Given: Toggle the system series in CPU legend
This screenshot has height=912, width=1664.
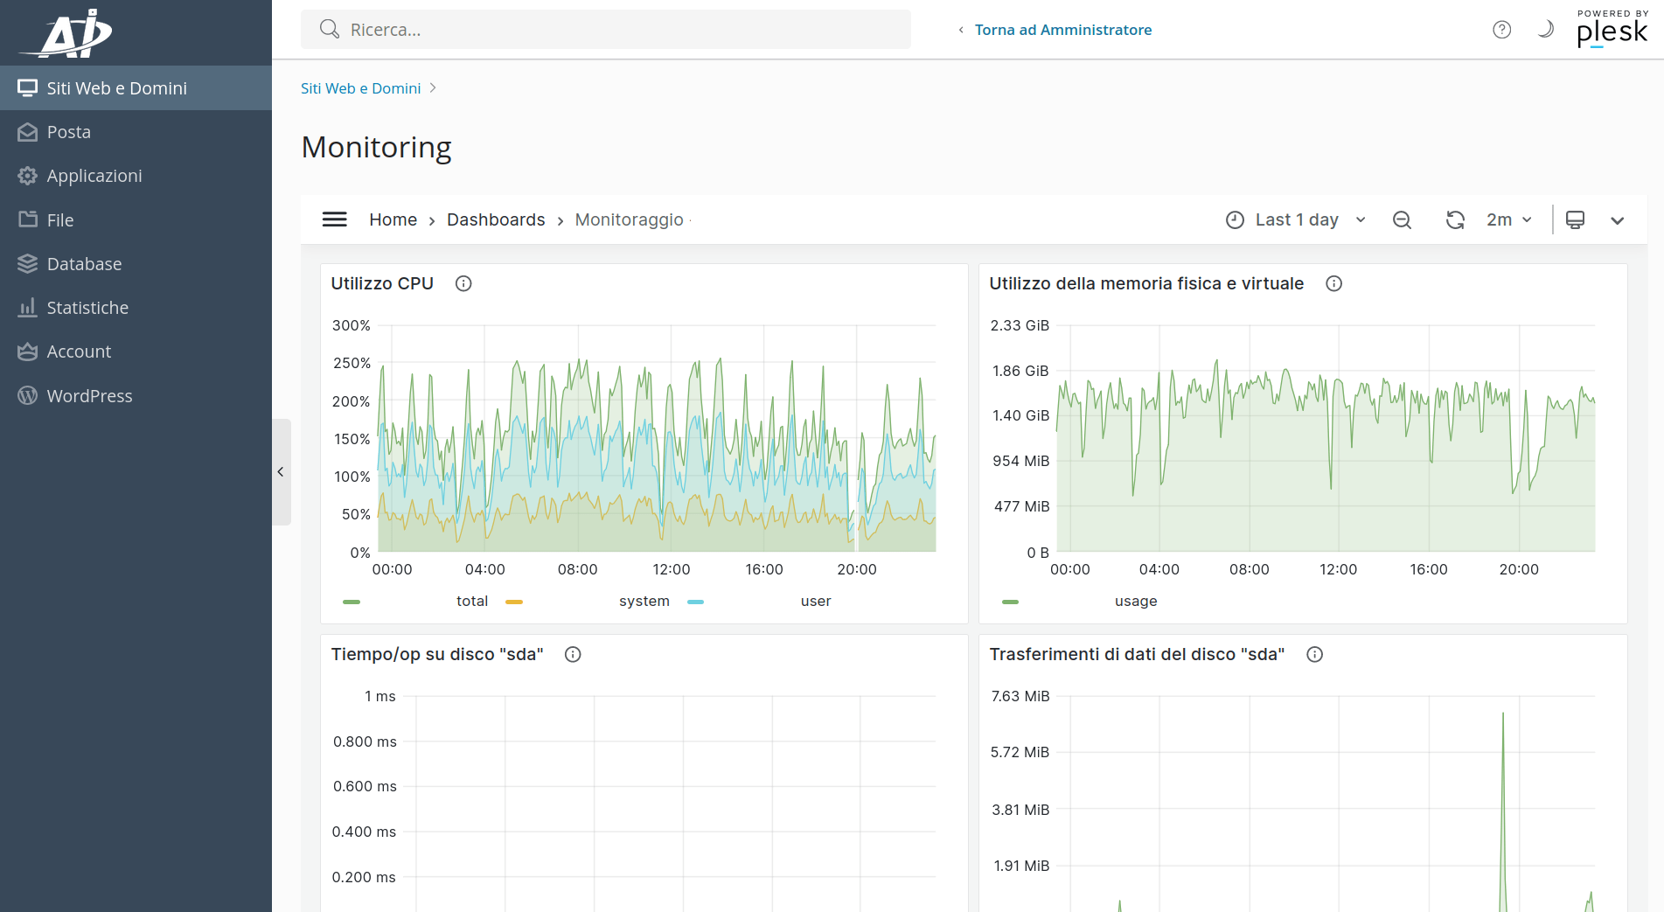Looking at the screenshot, I should coord(644,601).
